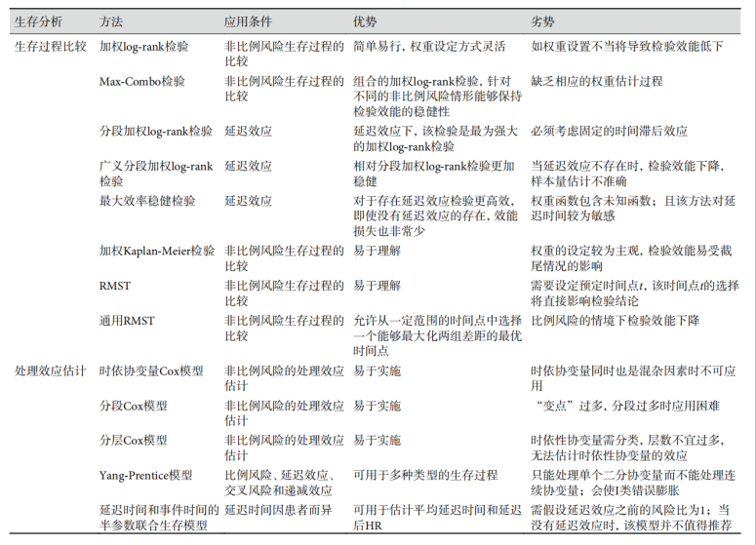The height and width of the screenshot is (545, 756).
Task: Click '比例风险、延迟效应、交叉风险和递减效应' cell
Action: [x=280, y=483]
